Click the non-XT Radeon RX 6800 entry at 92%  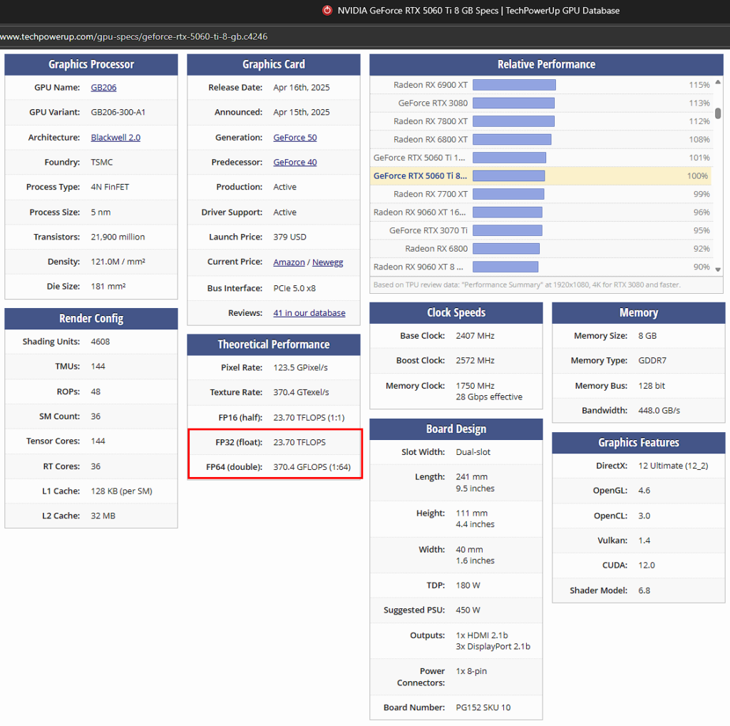tap(436, 249)
